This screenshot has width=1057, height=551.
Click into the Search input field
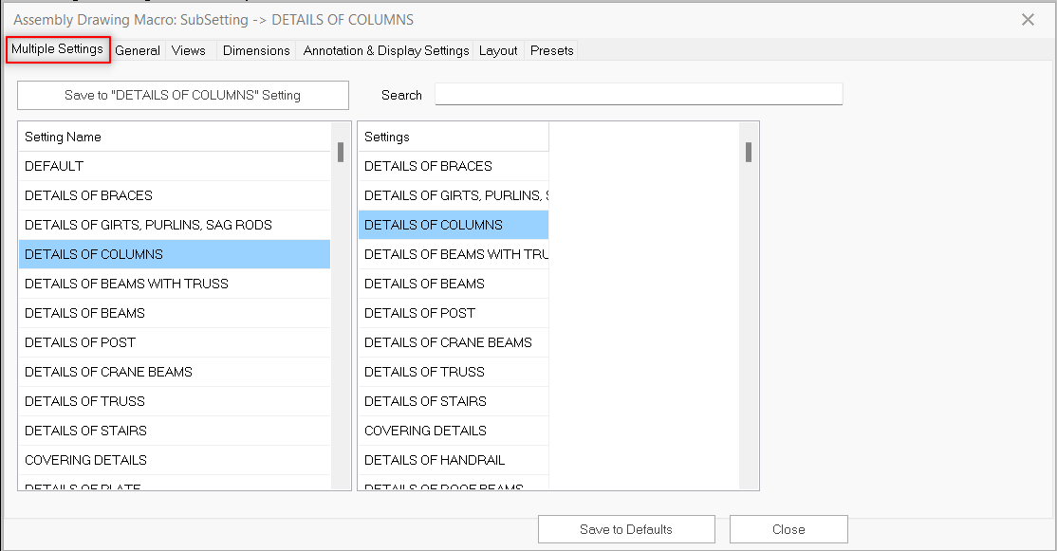coord(638,94)
